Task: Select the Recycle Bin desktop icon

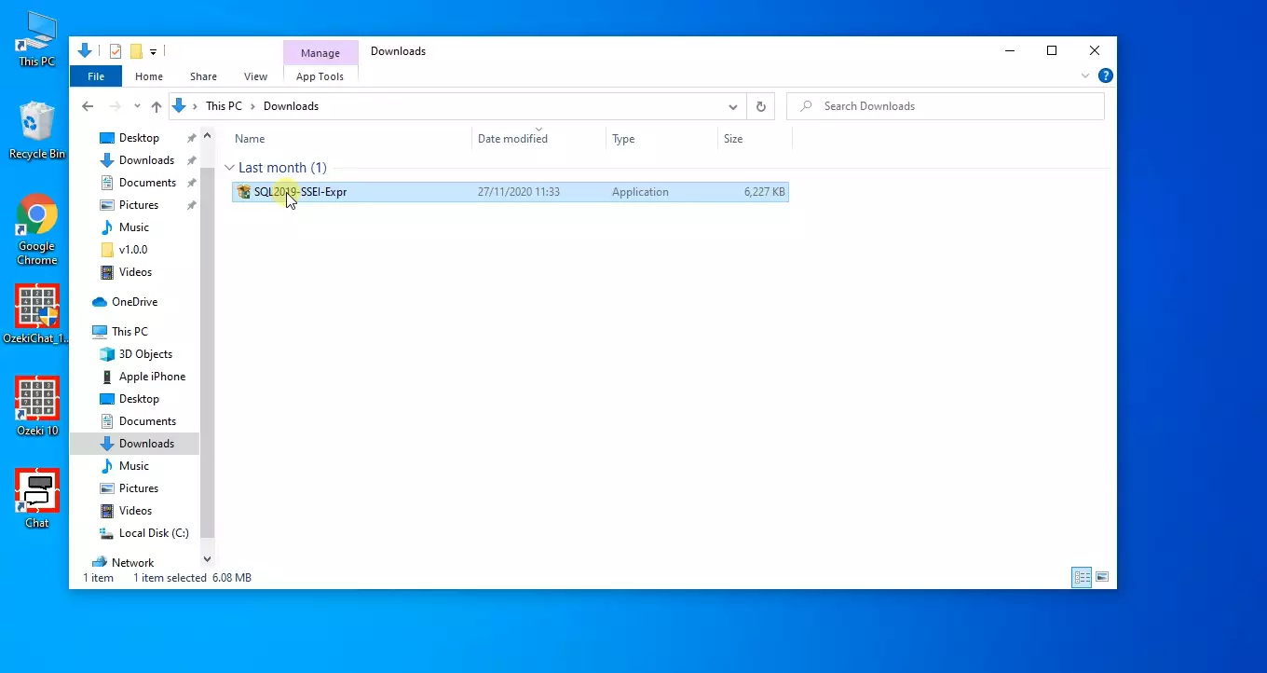Action: [x=36, y=130]
